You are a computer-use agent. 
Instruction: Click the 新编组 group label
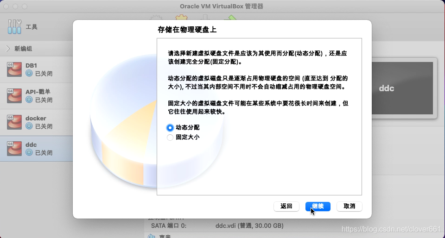23,49
